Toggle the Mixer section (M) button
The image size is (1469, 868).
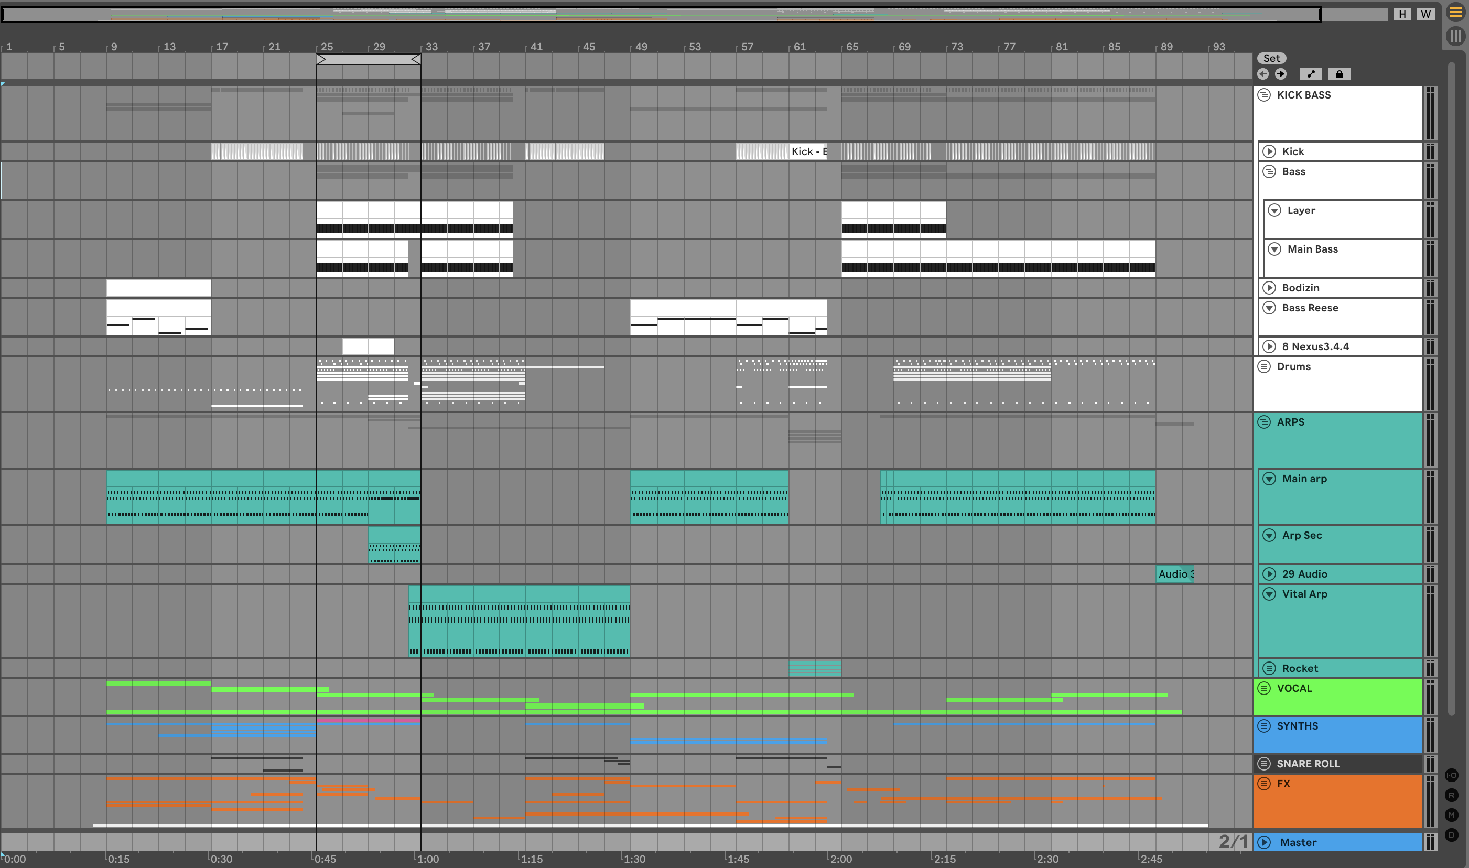point(1452,815)
